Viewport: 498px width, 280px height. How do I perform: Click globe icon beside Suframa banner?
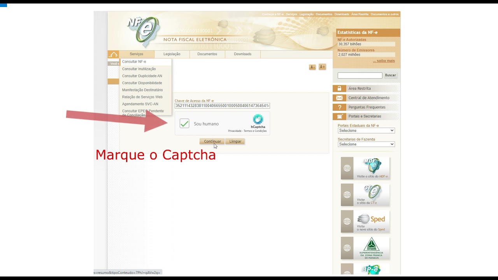pyautogui.click(x=347, y=248)
